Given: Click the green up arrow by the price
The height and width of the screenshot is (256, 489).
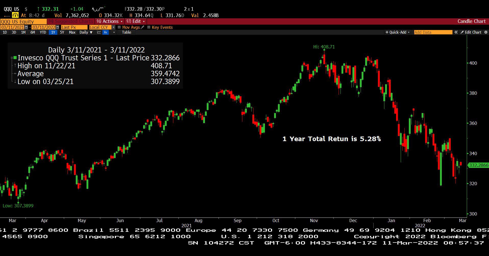Looking at the screenshot, I should (x=38, y=9).
